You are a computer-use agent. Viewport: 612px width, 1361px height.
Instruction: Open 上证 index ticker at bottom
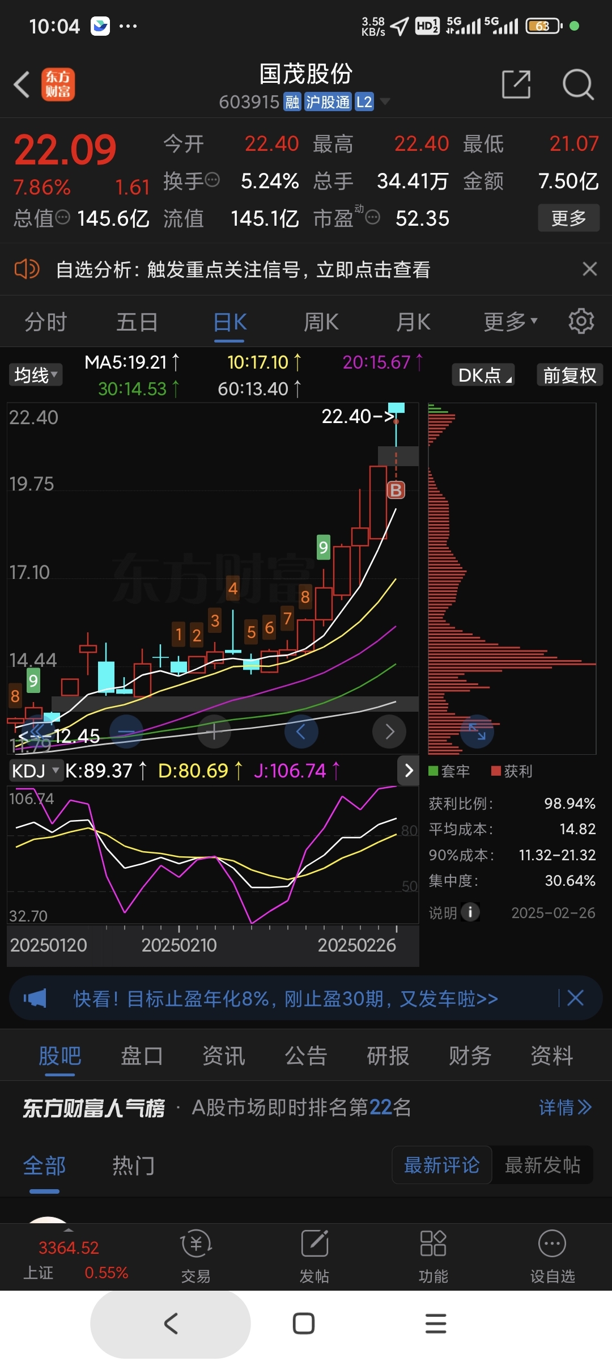[75, 1259]
